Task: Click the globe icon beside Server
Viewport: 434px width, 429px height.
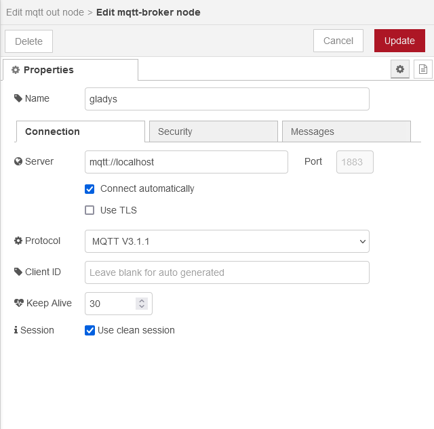Action: [x=18, y=161]
